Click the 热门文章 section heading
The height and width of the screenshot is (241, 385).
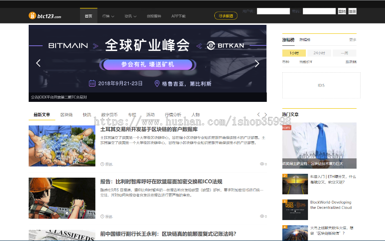coord(290,114)
